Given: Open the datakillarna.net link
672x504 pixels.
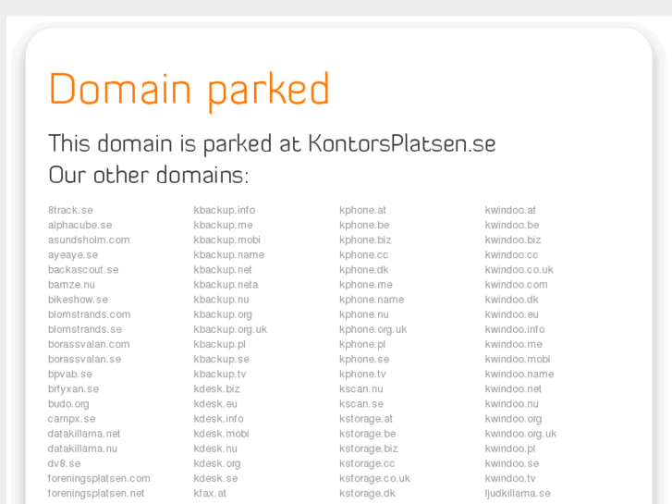Looking at the screenshot, I should [84, 434].
